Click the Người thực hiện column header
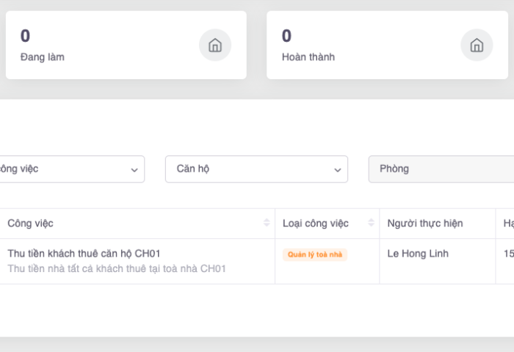 click(x=425, y=223)
